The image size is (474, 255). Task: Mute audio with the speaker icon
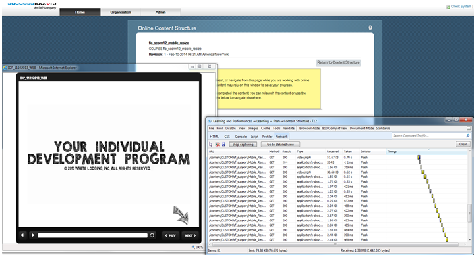tap(23, 235)
